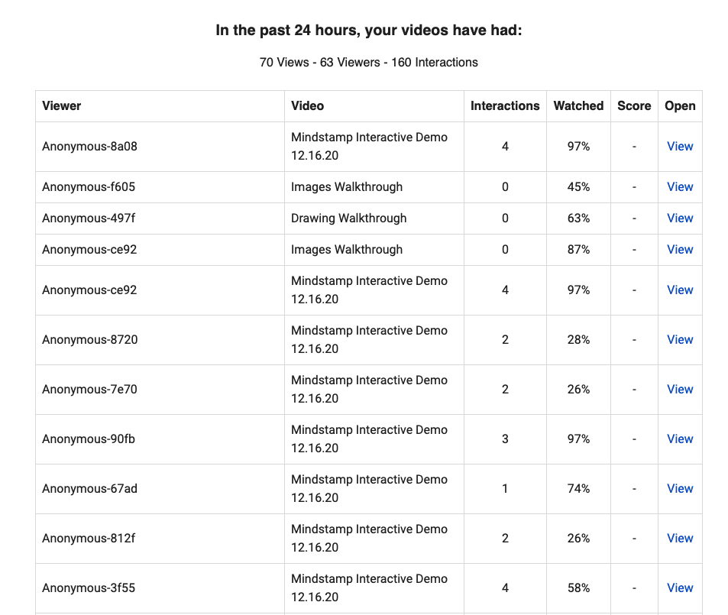This screenshot has height=615, width=728.
Task: Open the View link for Anonymous-3f55
Action: [x=679, y=587]
